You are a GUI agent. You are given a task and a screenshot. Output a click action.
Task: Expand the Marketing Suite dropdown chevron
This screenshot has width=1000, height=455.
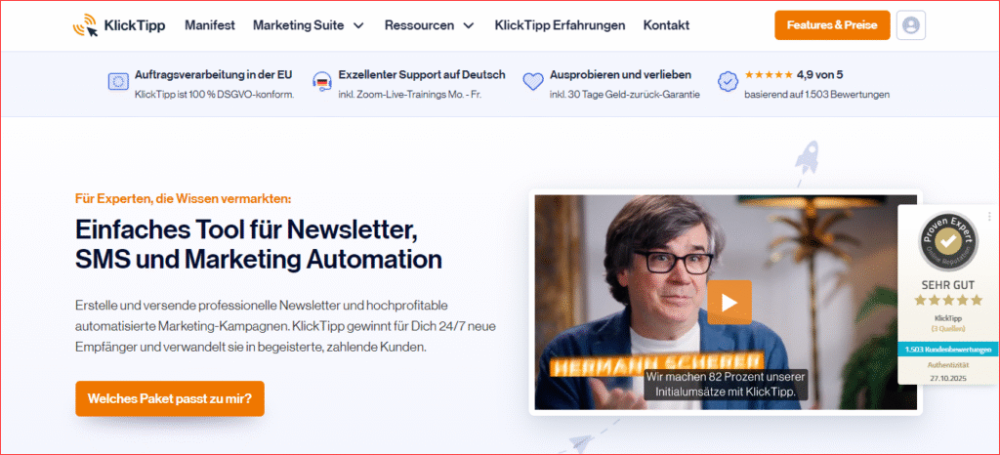point(358,25)
